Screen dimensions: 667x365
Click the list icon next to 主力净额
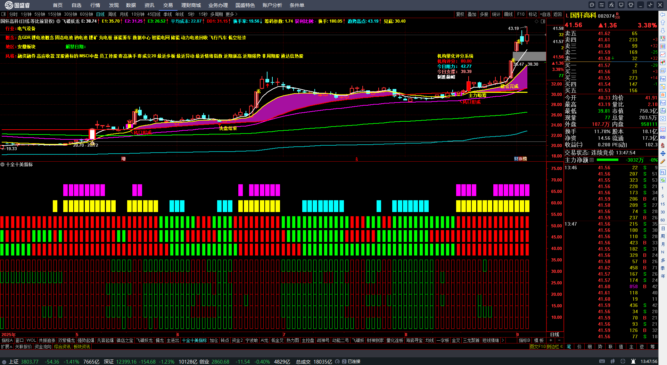click(592, 160)
